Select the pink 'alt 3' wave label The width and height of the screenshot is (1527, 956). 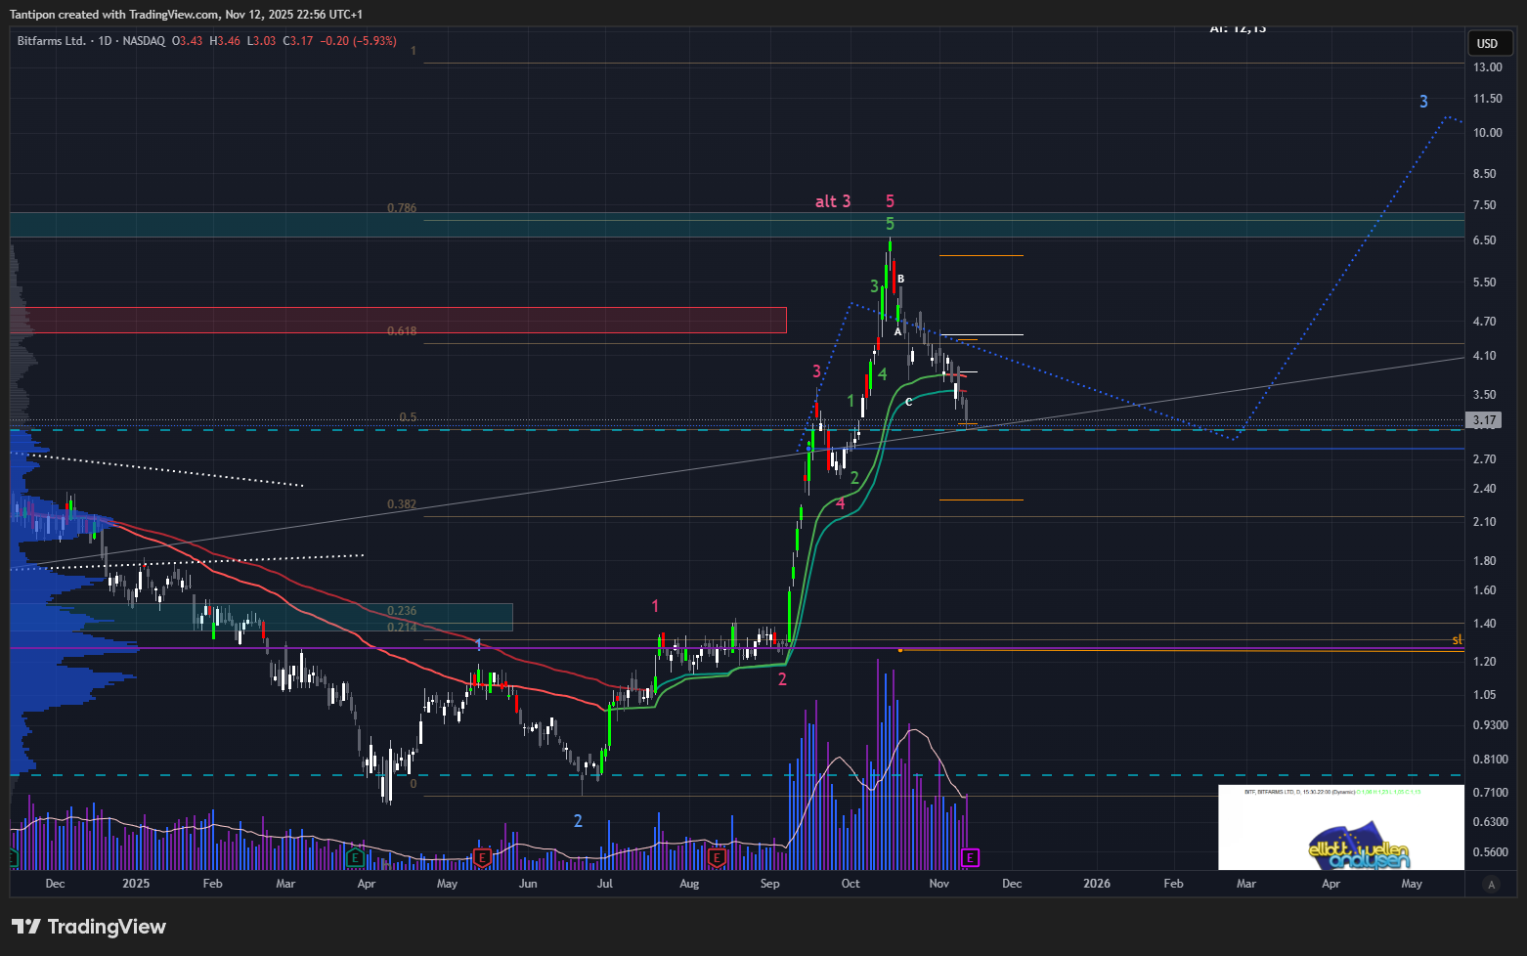[833, 201]
